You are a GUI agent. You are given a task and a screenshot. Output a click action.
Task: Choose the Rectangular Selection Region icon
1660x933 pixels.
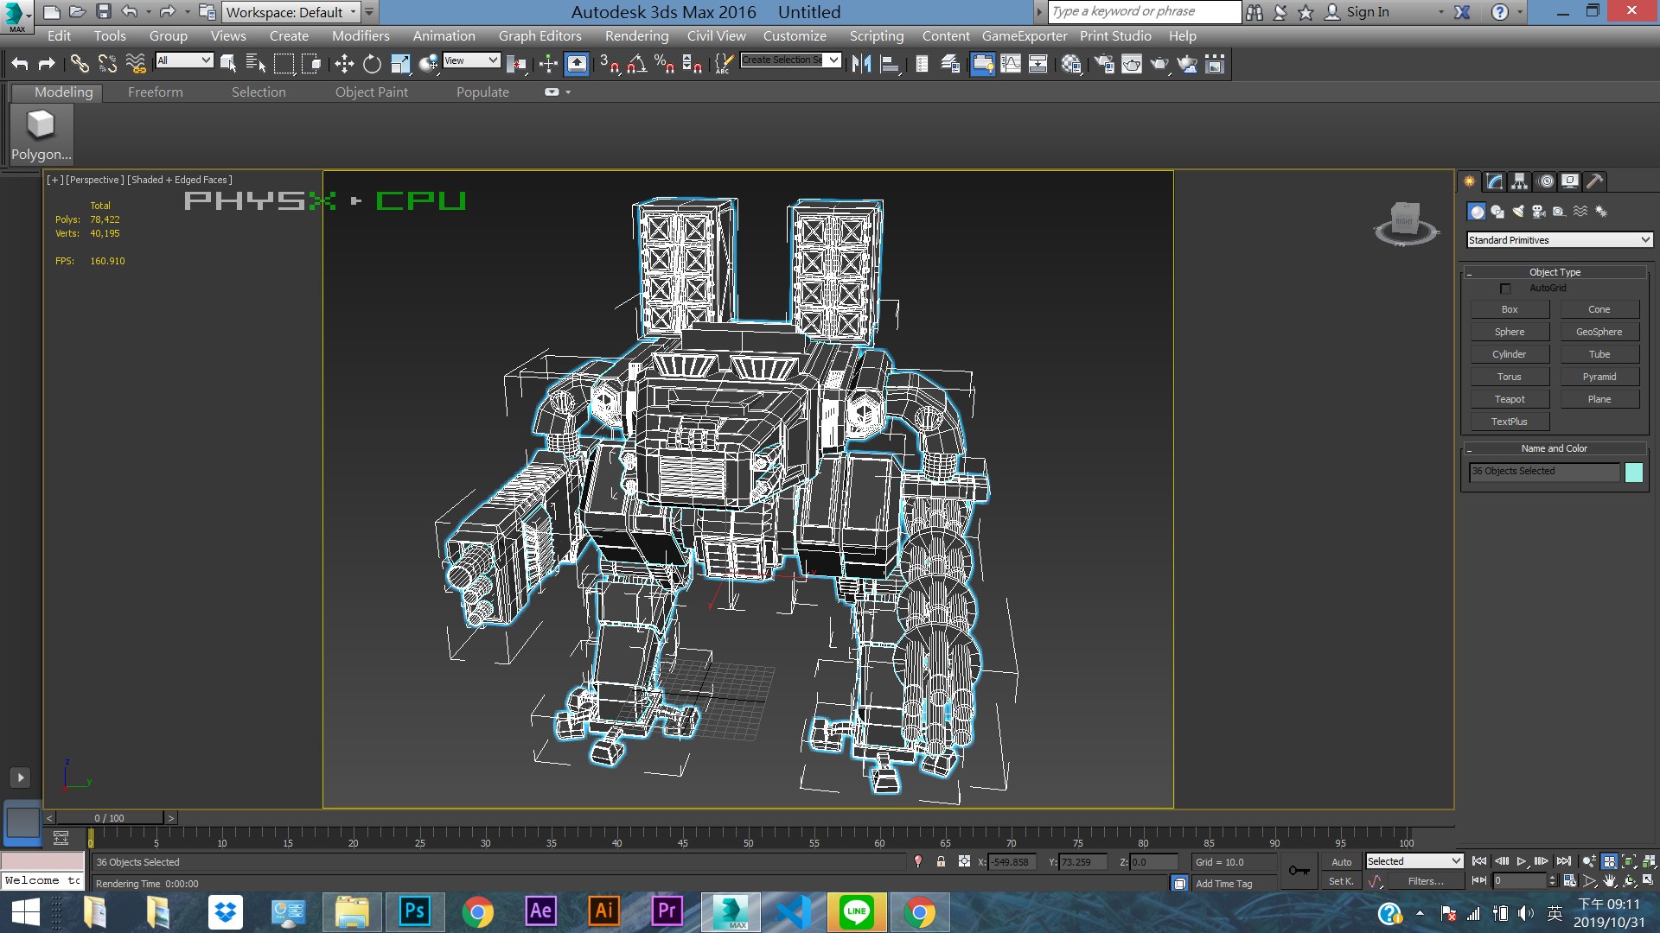(284, 63)
